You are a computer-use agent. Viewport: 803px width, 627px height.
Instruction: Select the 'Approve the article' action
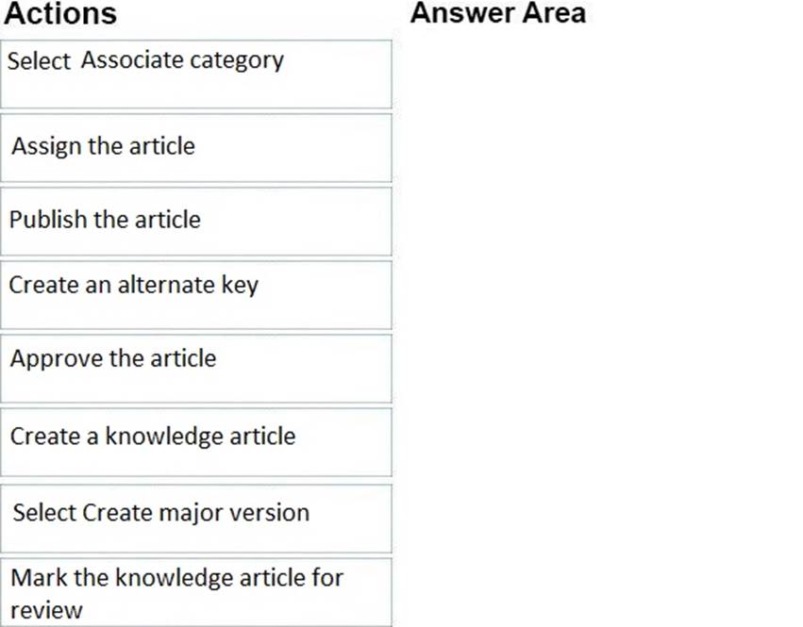pos(195,368)
